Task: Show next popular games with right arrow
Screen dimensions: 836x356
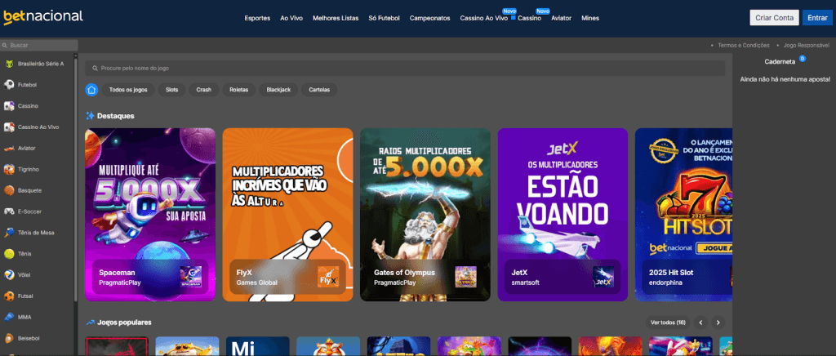Action: click(718, 323)
